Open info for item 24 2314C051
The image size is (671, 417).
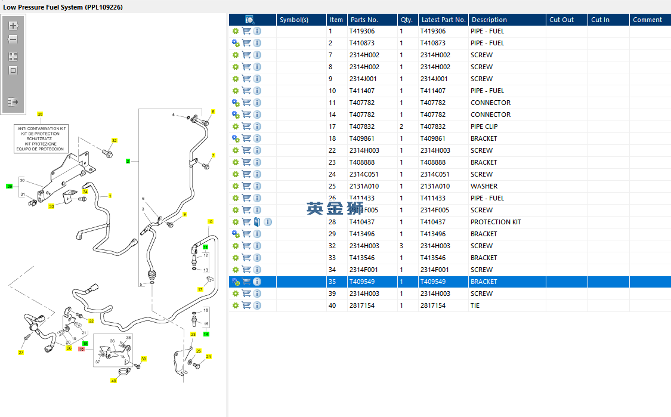[256, 174]
